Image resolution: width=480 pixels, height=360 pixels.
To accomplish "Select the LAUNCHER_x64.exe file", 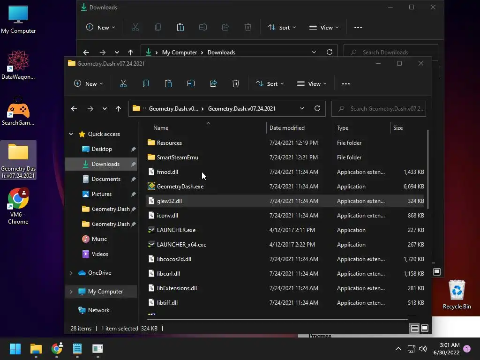I will click(x=285, y=245).
